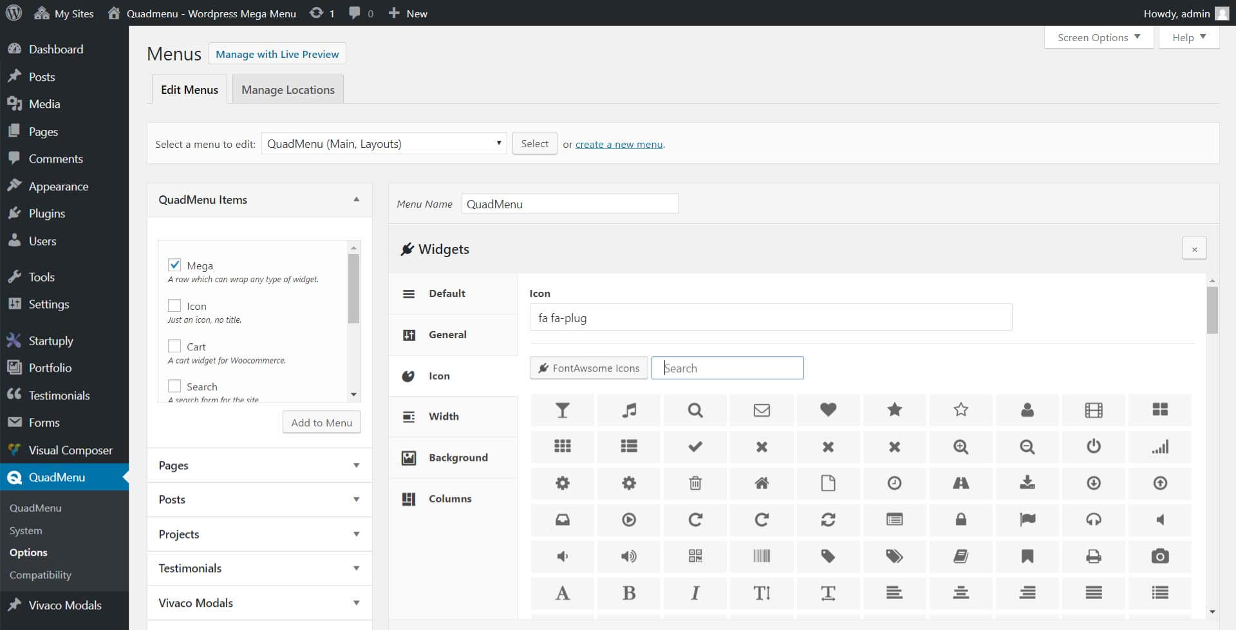Choose the italic I icon

click(695, 593)
